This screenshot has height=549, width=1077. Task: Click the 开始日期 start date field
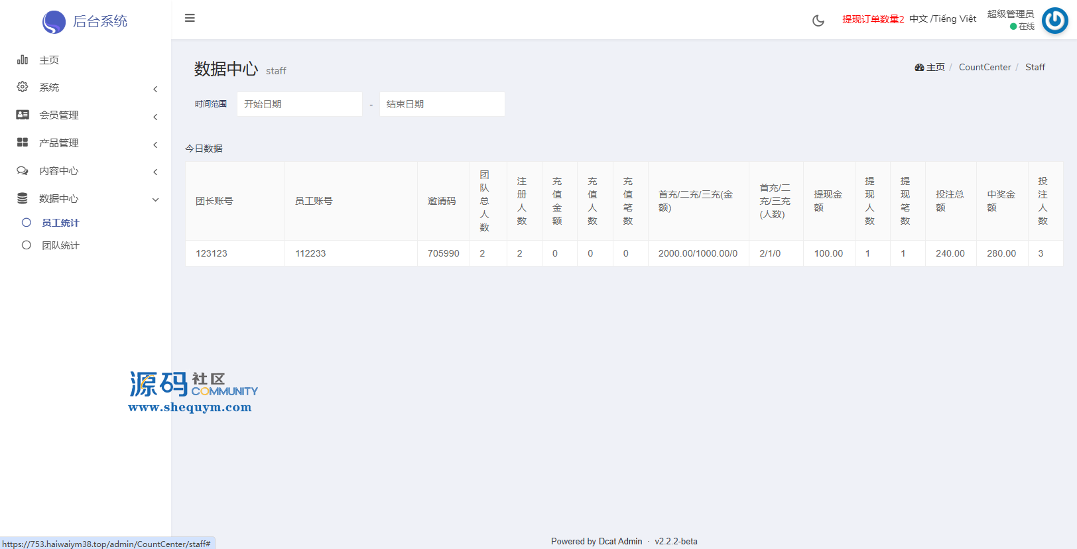tap(300, 104)
